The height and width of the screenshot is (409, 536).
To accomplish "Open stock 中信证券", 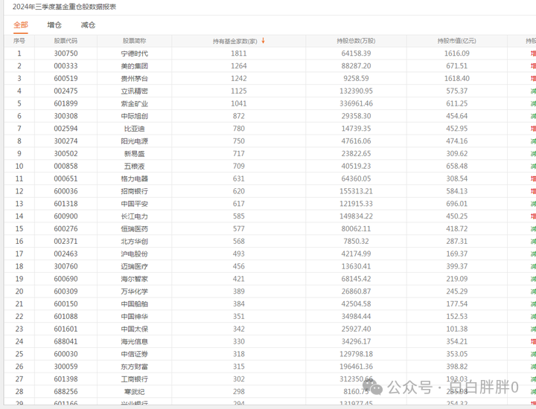I will [x=134, y=354].
